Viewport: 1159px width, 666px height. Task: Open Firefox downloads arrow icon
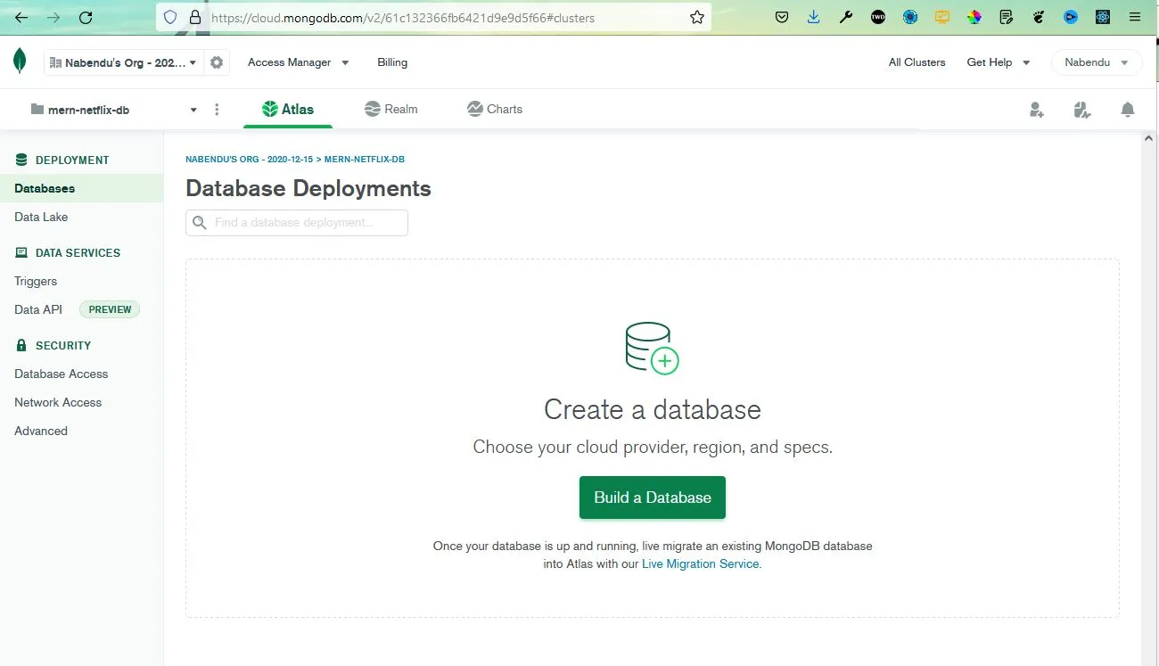click(813, 17)
